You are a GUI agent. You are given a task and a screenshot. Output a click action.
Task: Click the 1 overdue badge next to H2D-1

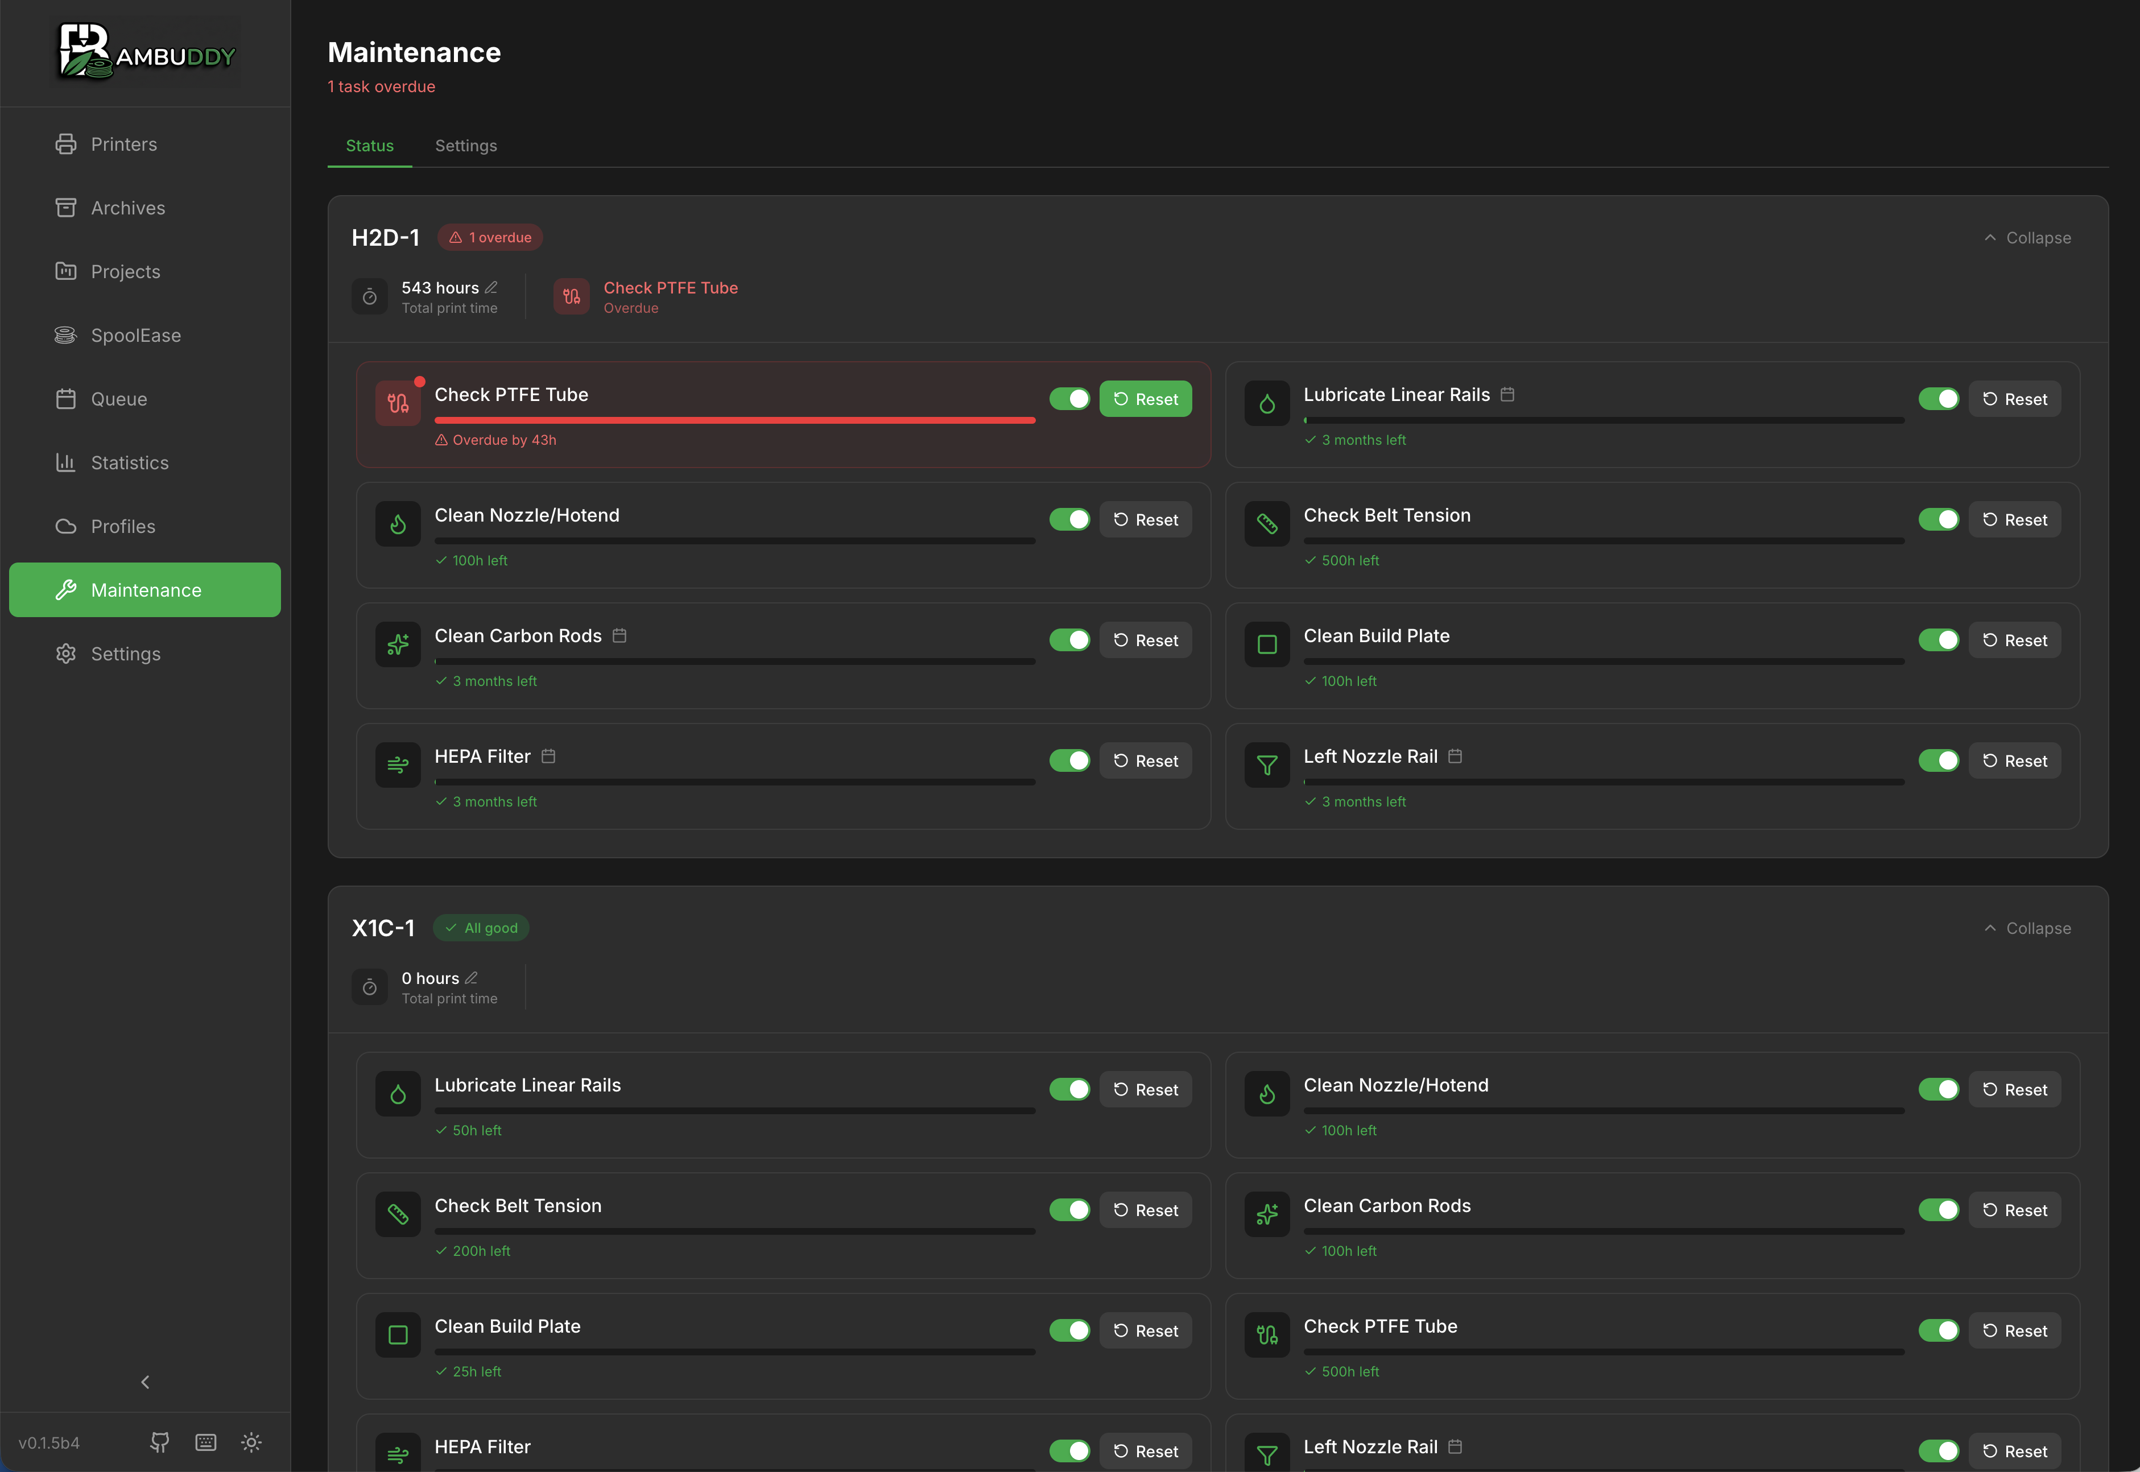(x=490, y=237)
